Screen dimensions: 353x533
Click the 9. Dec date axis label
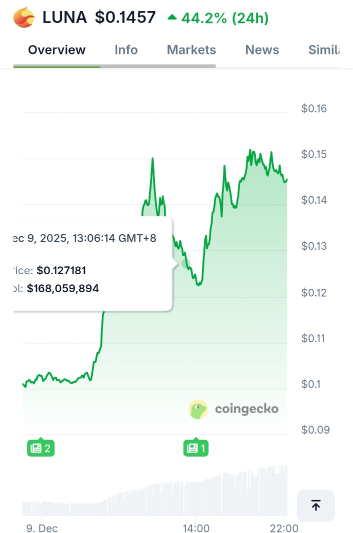[42, 528]
